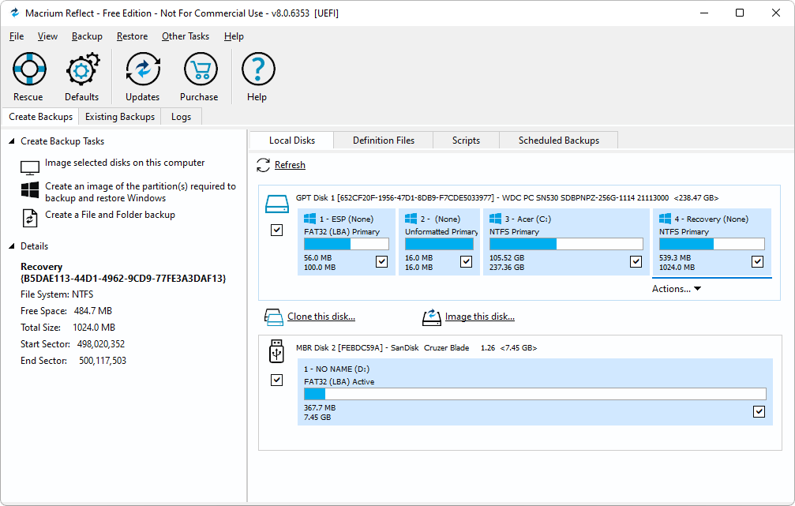Click the Image selected disks monitor icon
795x506 pixels.
click(30, 167)
